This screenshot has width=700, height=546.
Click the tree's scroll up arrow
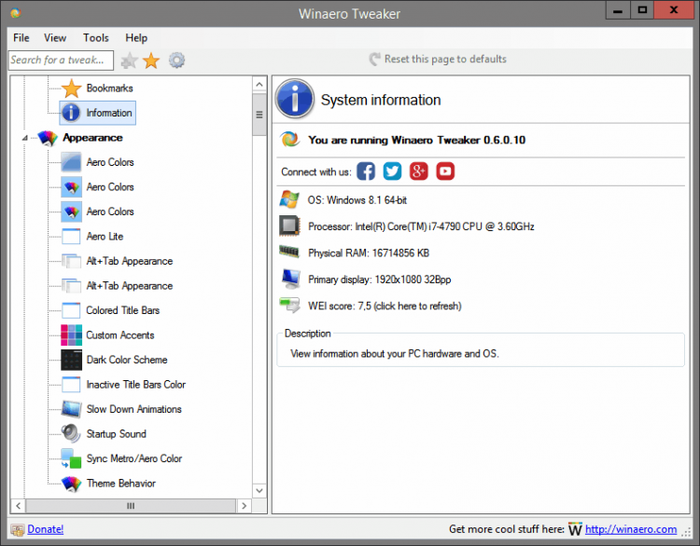click(x=259, y=85)
